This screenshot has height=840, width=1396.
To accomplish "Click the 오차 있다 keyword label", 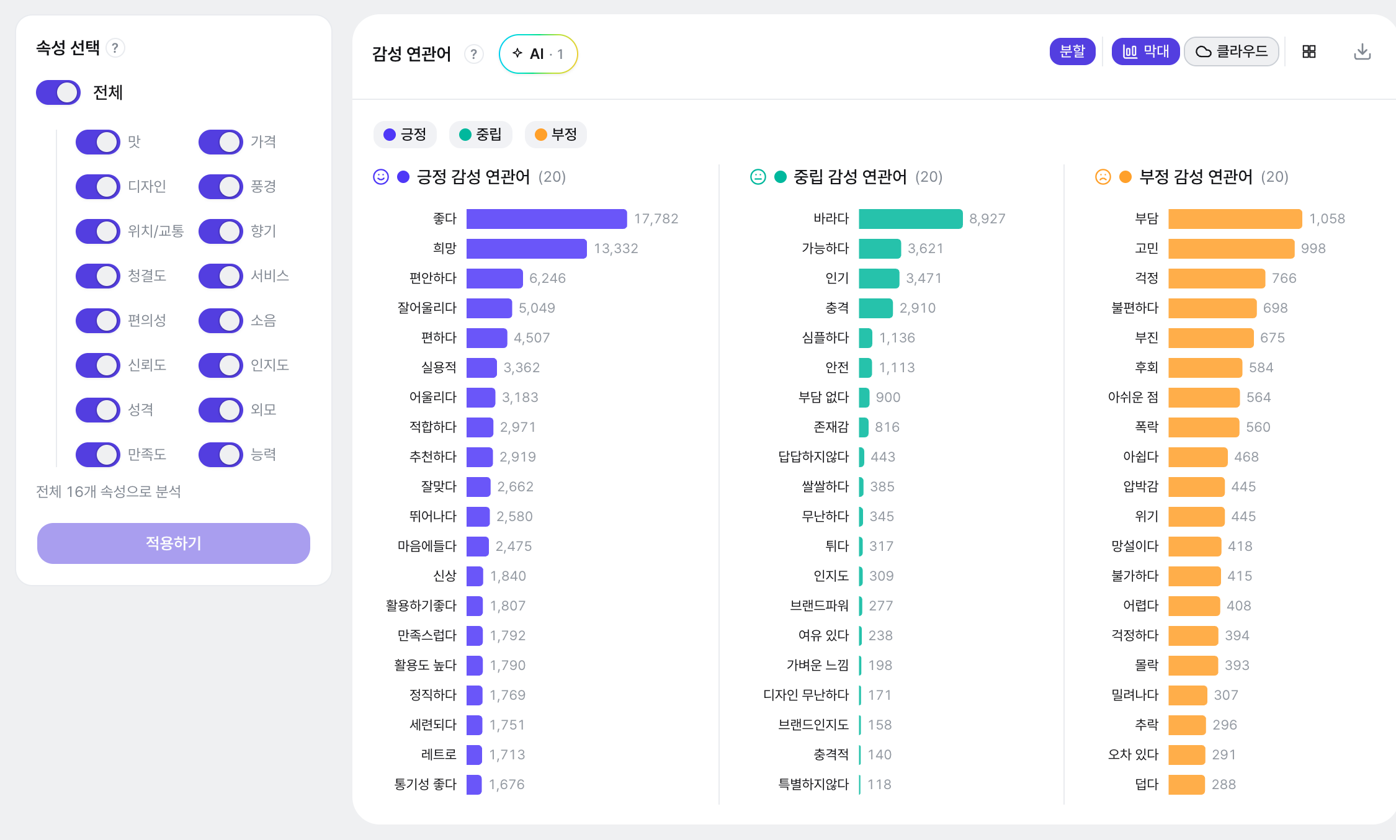I will coord(1133,755).
